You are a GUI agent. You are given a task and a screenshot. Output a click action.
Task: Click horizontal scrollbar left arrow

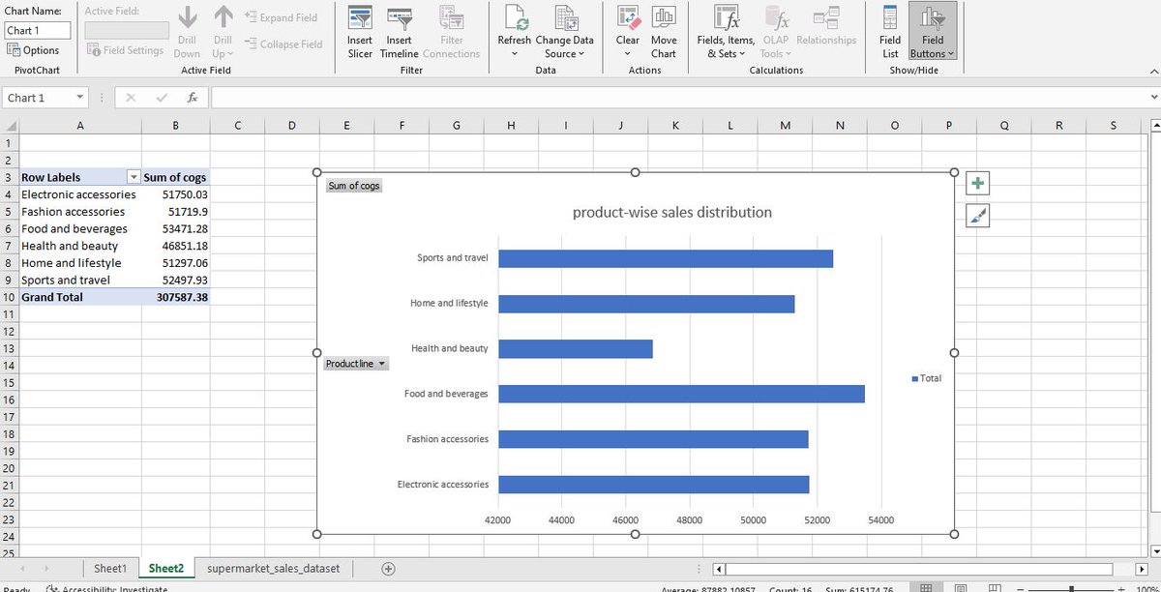718,569
